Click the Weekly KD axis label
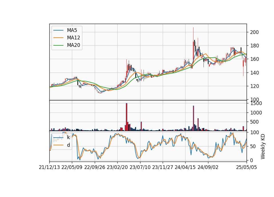274x197 pixels. coord(263,147)
